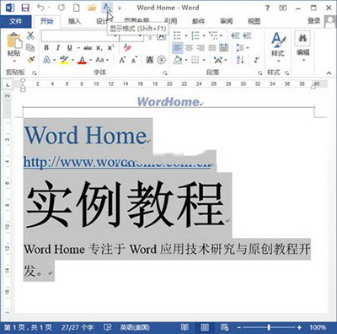Click the Sign in (登录) link
The height and width of the screenshot is (334, 337).
(x=313, y=21)
